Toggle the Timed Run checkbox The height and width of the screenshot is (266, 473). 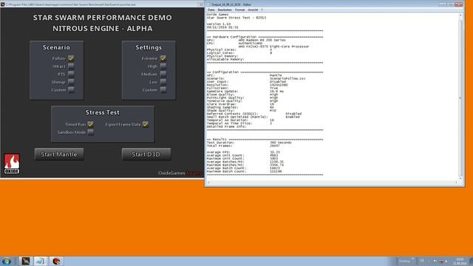90,124
